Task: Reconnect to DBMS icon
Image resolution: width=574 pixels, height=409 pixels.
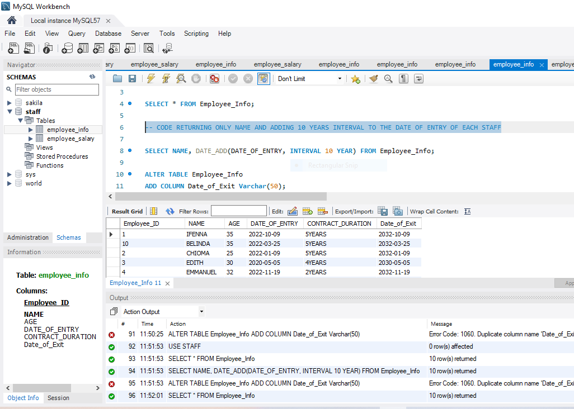Action: (168, 48)
